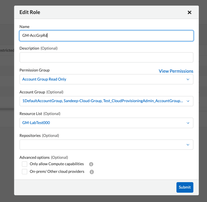The height and width of the screenshot is (202, 207).
Task: Click the Permission Group field label
Action: (x=34, y=70)
